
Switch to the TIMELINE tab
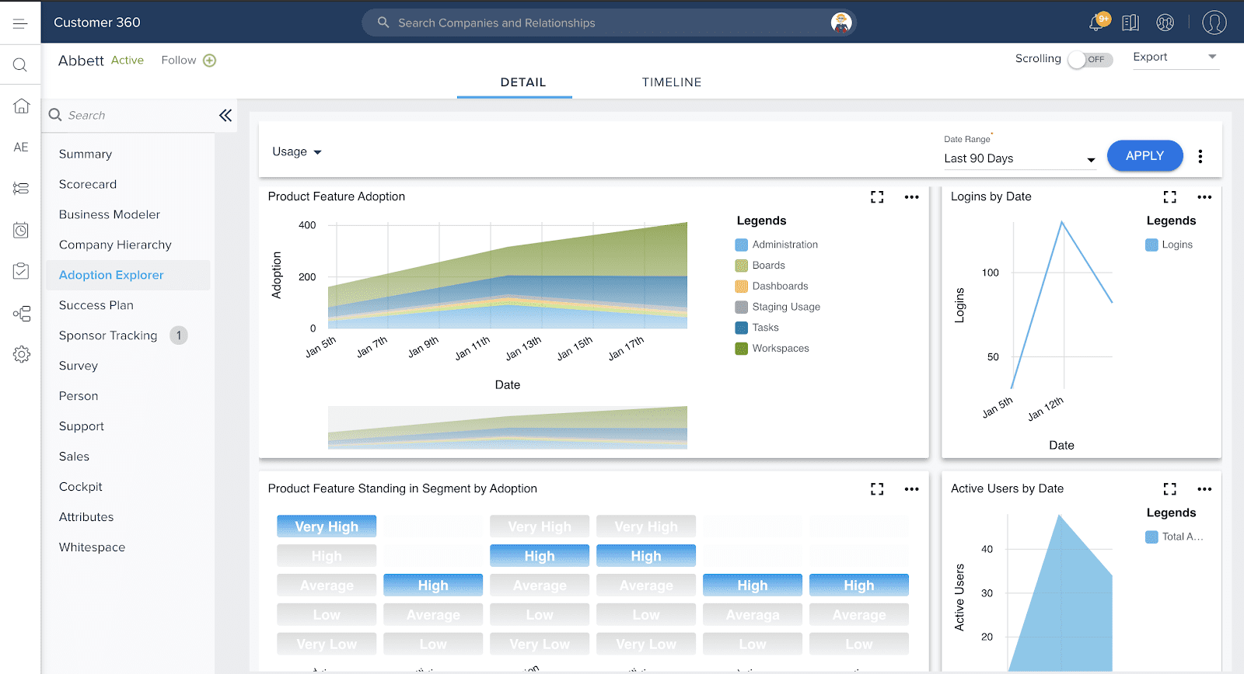point(671,82)
